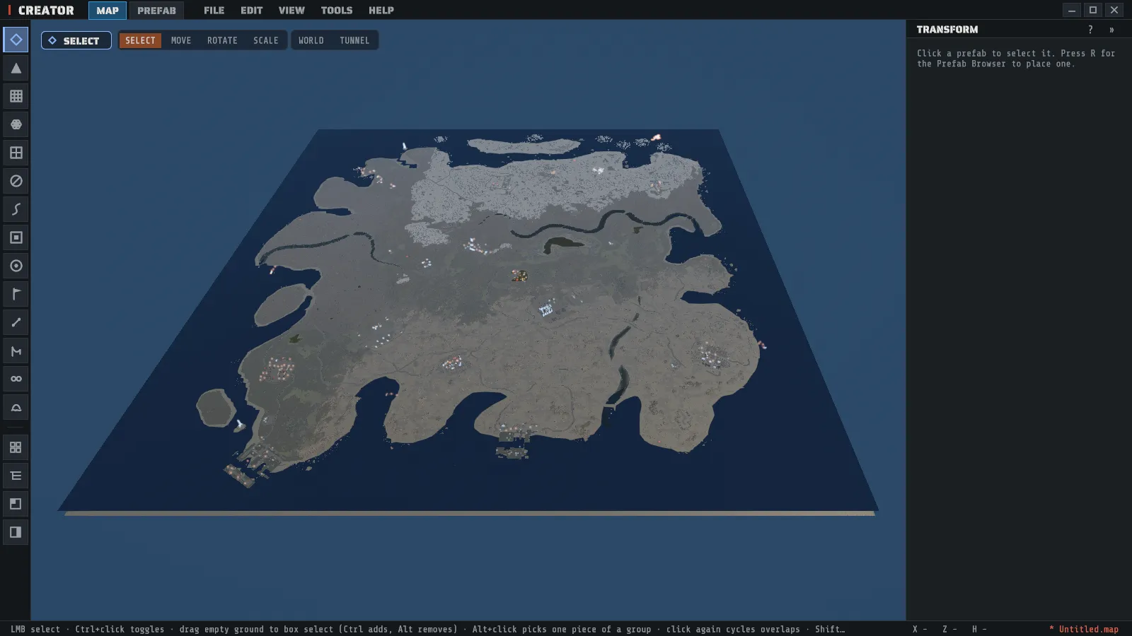The height and width of the screenshot is (636, 1132).
Task: Pick the nine-square grid tool
Action: click(16, 96)
